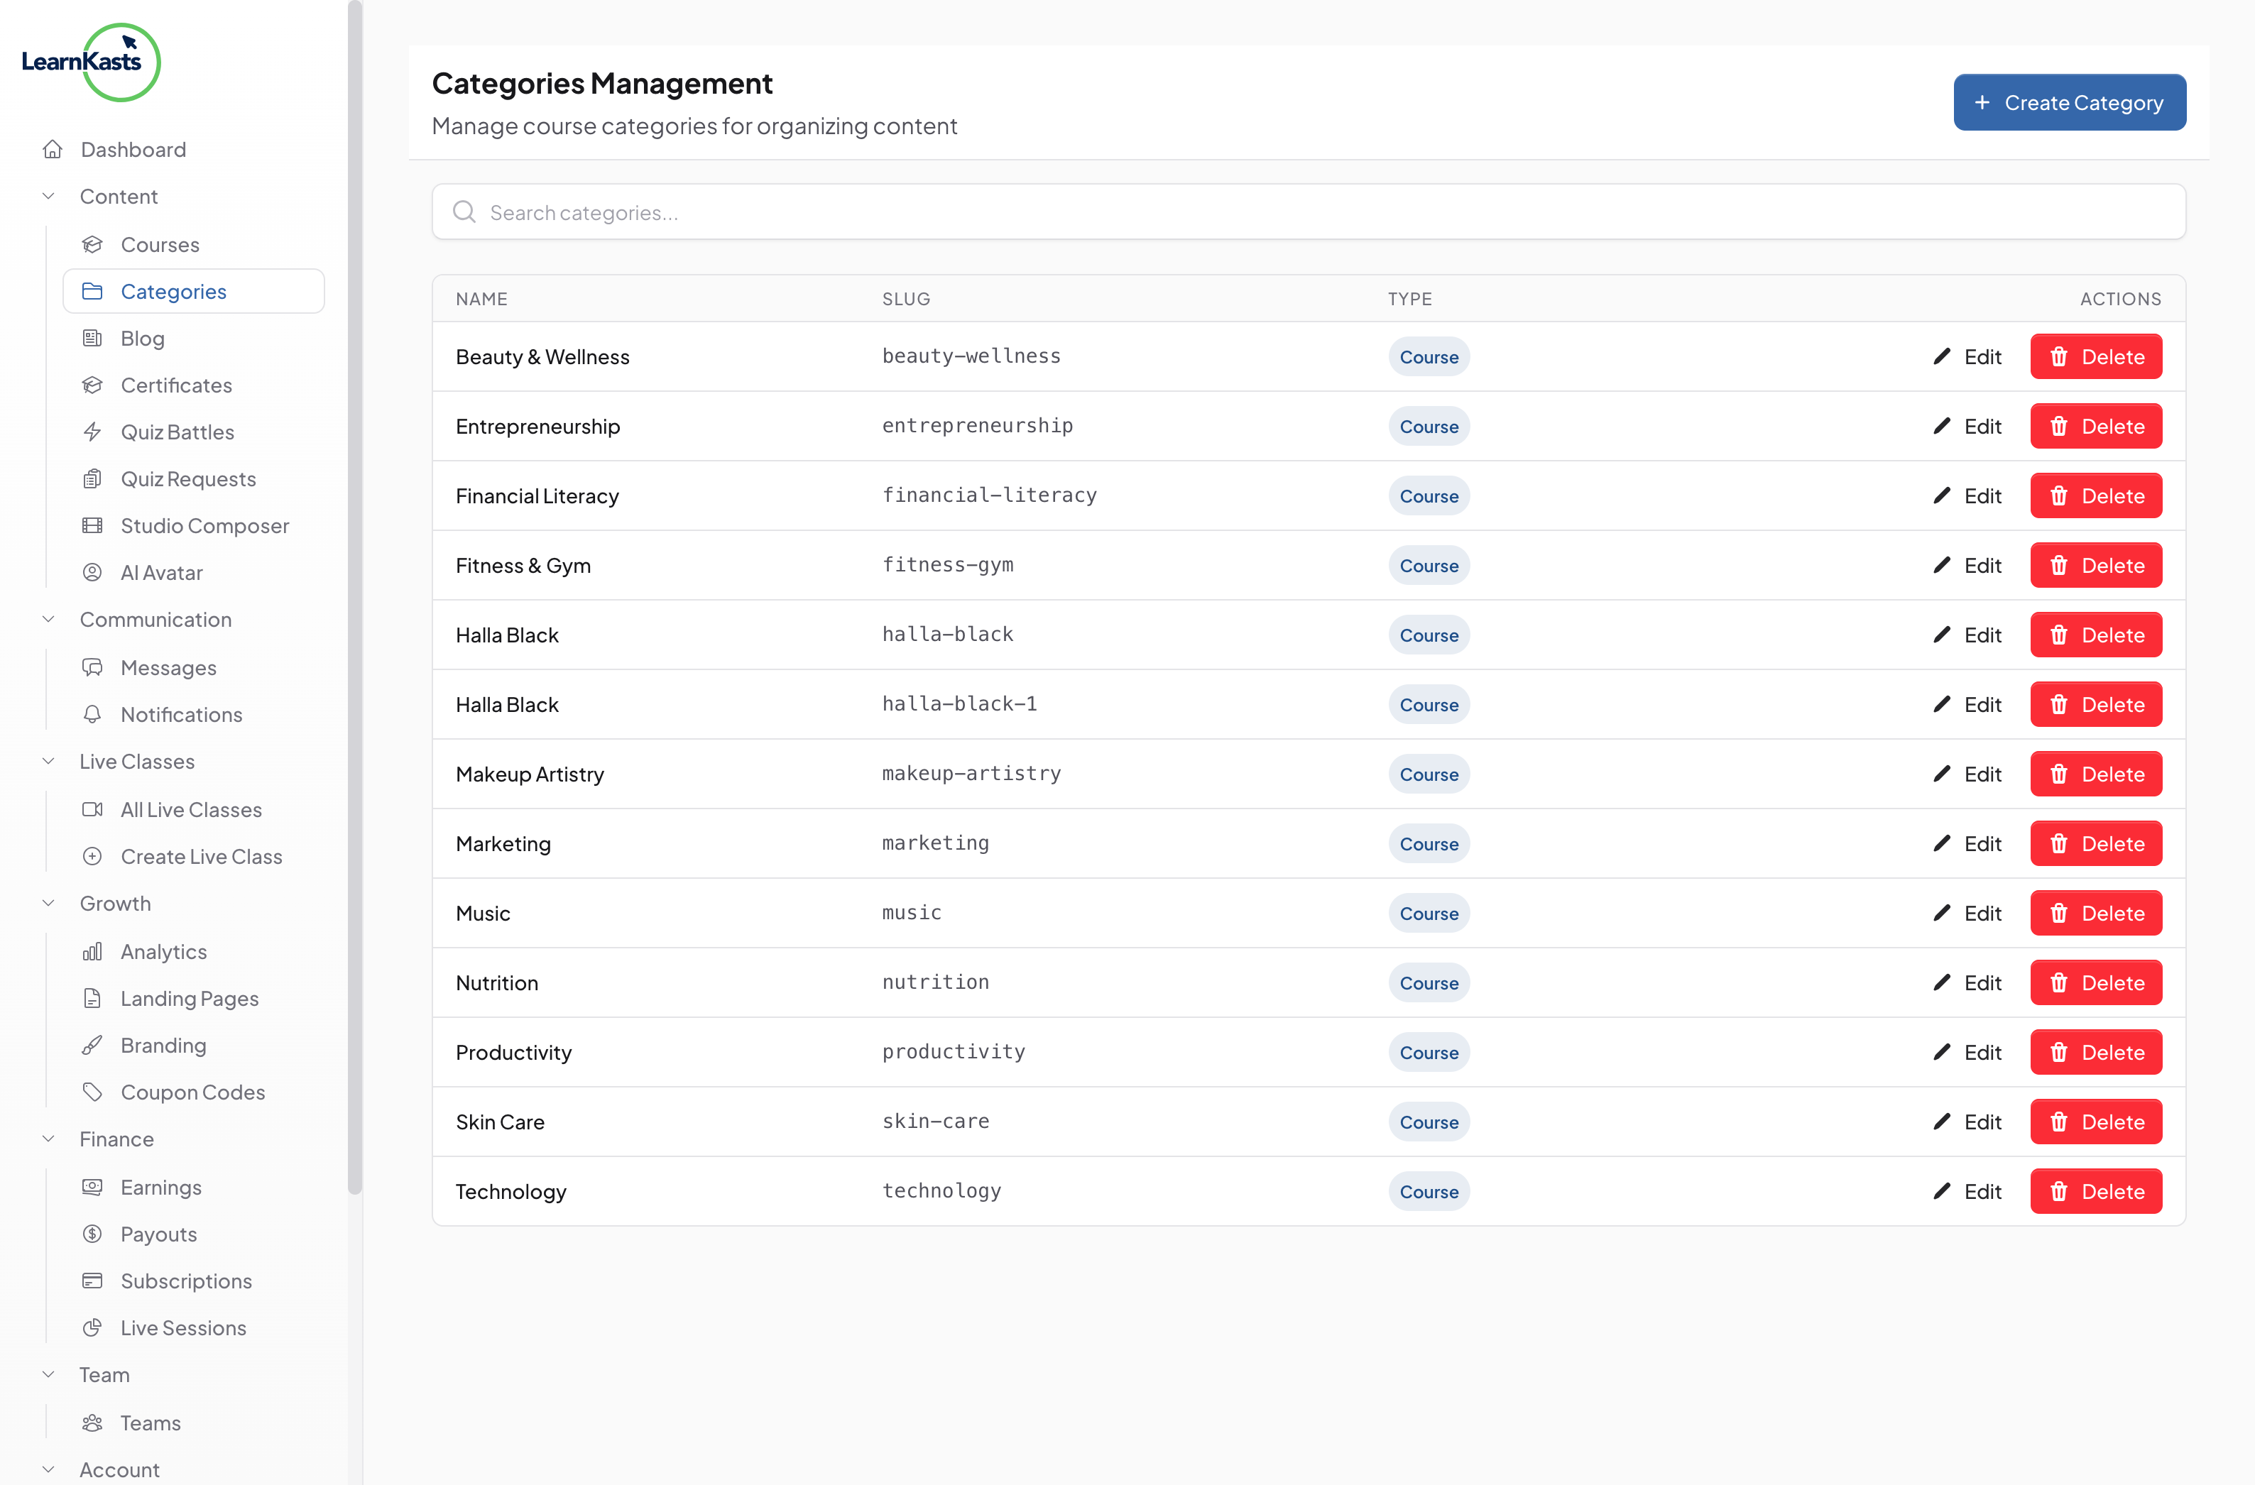Viewport: 2255px width, 1485px height.
Task: Click the Quiz Requests clipboard icon
Action: (x=92, y=479)
